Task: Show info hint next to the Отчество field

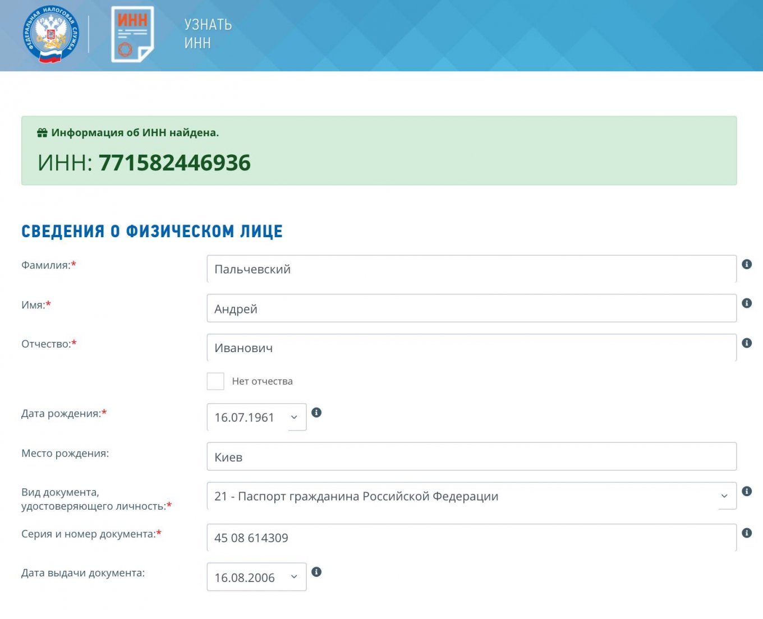Action: [x=747, y=343]
